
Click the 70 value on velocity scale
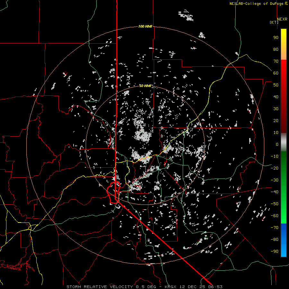276,61
